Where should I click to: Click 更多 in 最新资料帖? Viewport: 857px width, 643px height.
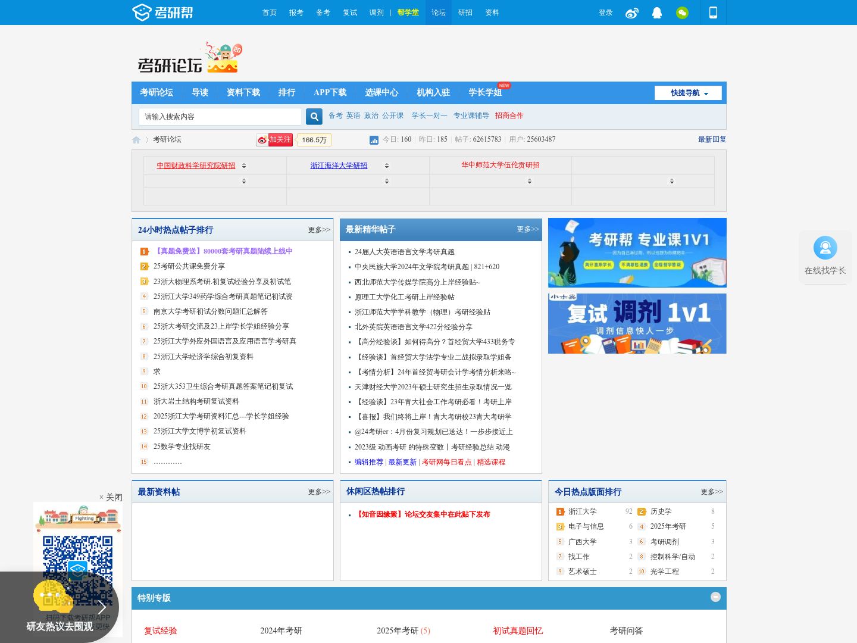(x=319, y=492)
